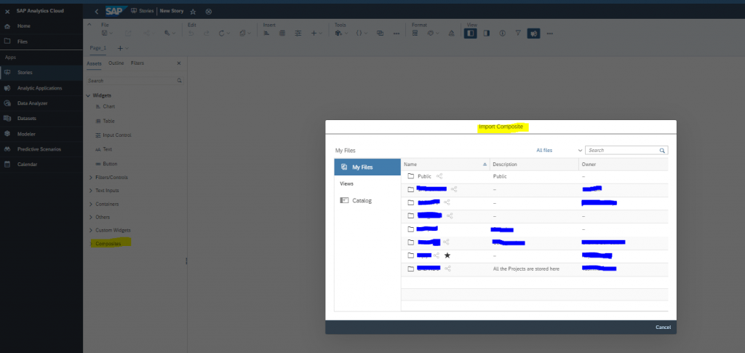Click the circled X icon beside star
This screenshot has width=745, height=353.
coord(209,12)
